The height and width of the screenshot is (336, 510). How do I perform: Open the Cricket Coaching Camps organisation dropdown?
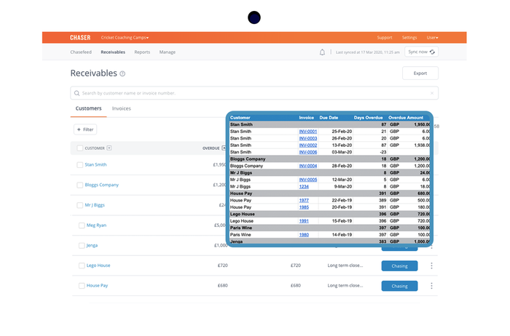pyautogui.click(x=125, y=38)
